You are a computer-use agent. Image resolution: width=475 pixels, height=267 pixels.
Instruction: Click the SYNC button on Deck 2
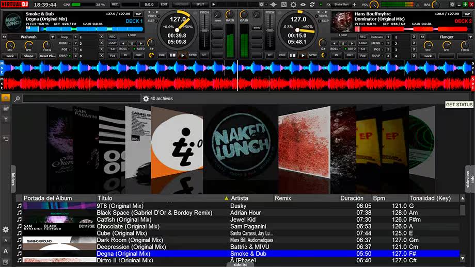coord(313,55)
